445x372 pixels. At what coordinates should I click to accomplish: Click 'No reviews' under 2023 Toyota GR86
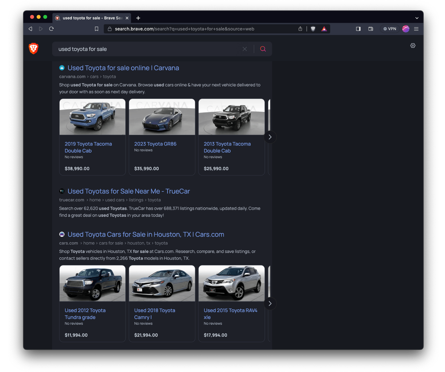[143, 150]
